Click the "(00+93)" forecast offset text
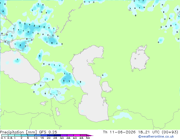The width and height of the screenshot is (180, 139). pyautogui.click(x=170, y=132)
